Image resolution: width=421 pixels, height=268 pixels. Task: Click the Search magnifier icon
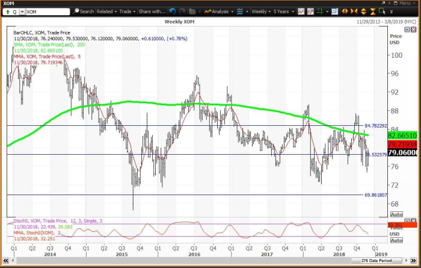[76, 11]
